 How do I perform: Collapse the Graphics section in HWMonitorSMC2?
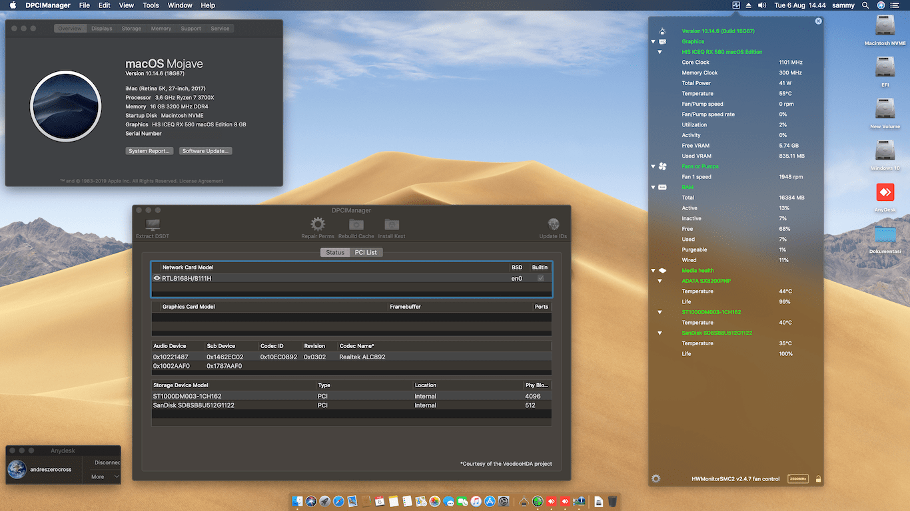tap(654, 41)
